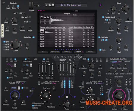The height and width of the screenshot is (111, 134).
Task: Click the Focus plus symbol
Action: [74, 105]
